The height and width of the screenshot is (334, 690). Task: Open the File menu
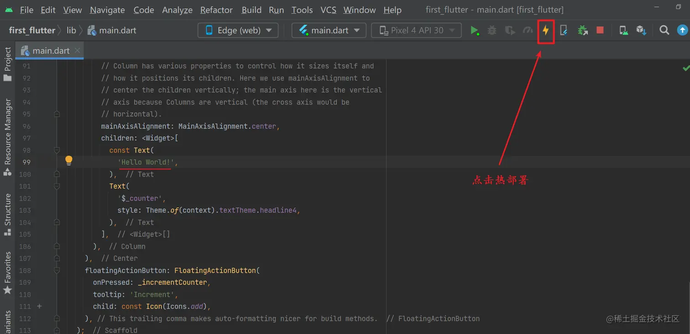26,10
